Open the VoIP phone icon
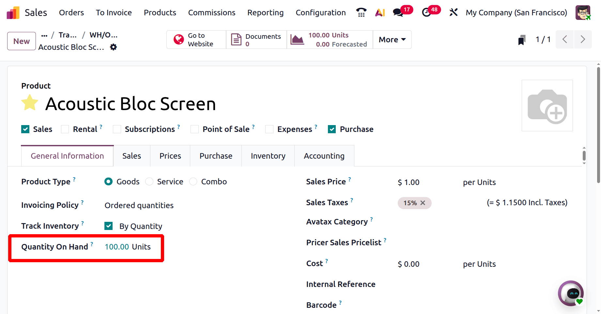Viewport: 601px width, 314px height. [361, 12]
